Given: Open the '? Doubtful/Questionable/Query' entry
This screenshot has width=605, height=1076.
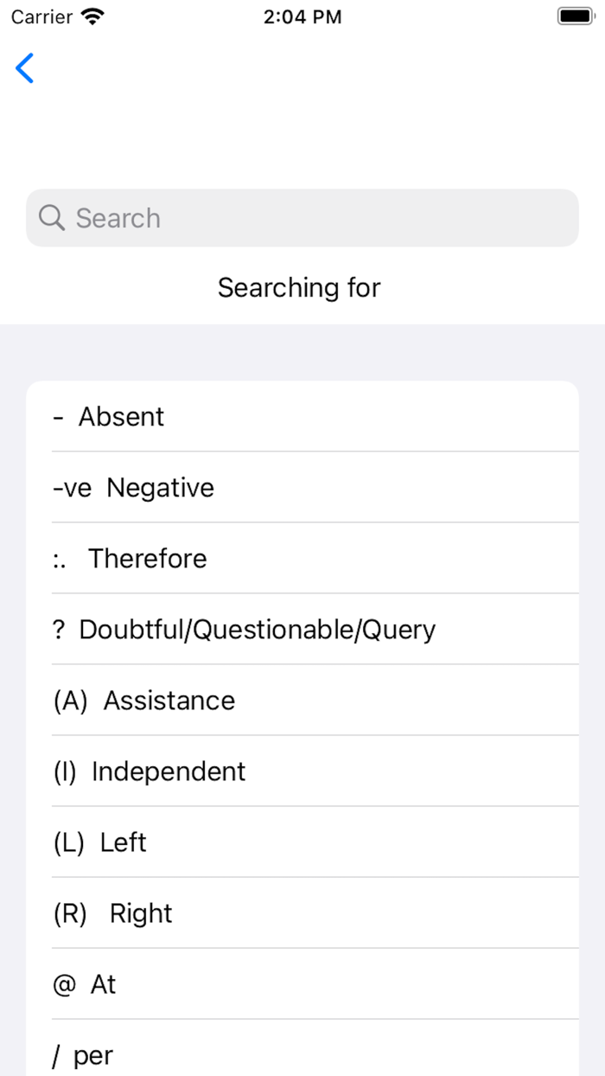Looking at the screenshot, I should coord(302,629).
